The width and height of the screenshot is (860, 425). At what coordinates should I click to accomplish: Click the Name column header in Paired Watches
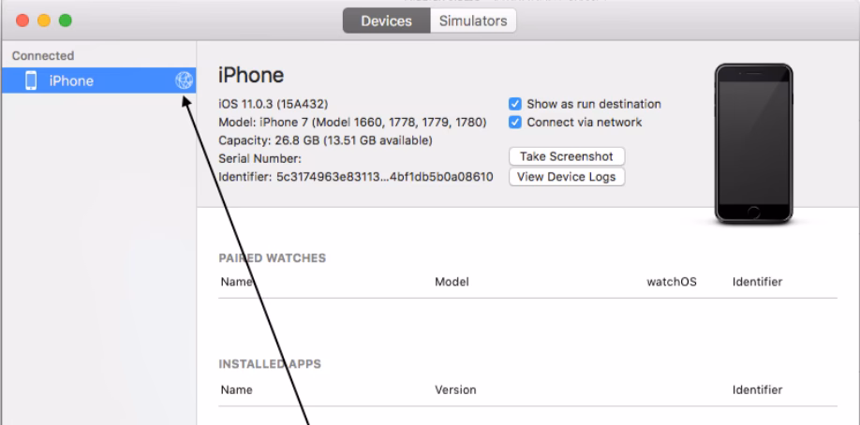point(237,282)
